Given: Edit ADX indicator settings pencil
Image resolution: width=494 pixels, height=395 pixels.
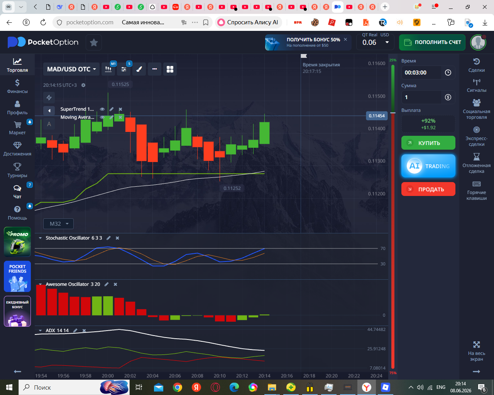Looking at the screenshot, I should coord(75,331).
